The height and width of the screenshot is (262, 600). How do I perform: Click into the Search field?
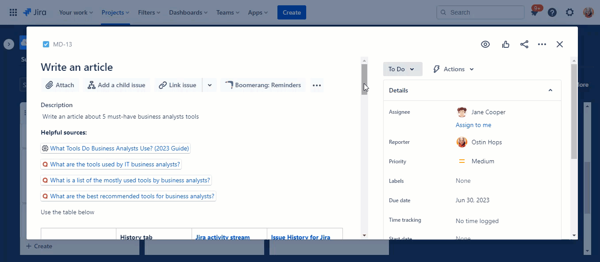coord(480,12)
